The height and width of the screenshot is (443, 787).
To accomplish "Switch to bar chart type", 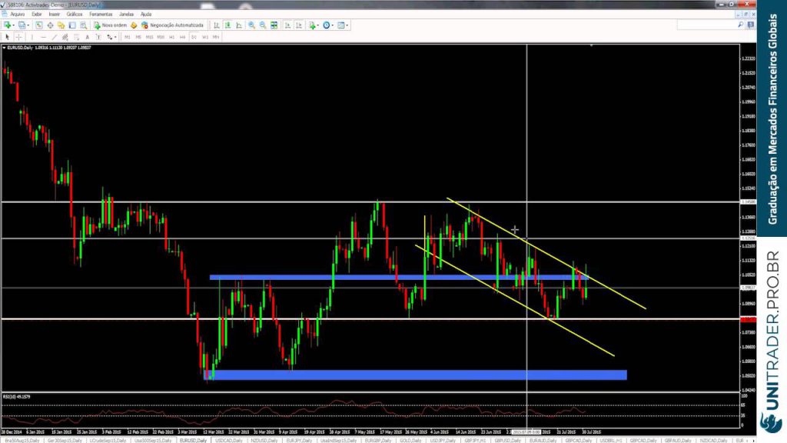I will pos(216,25).
